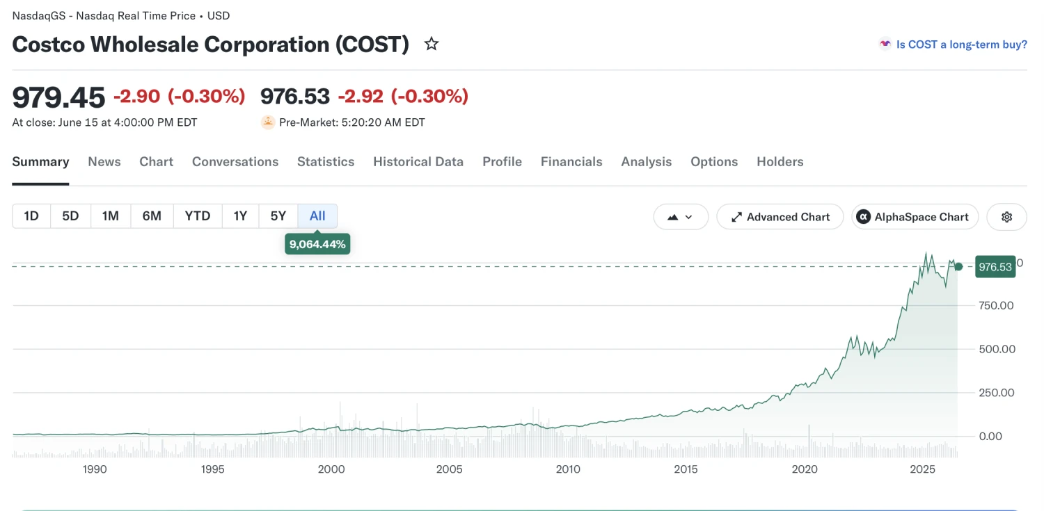Click the 976.53 price label on chart
The width and height of the screenshot is (1044, 511).
(995, 266)
